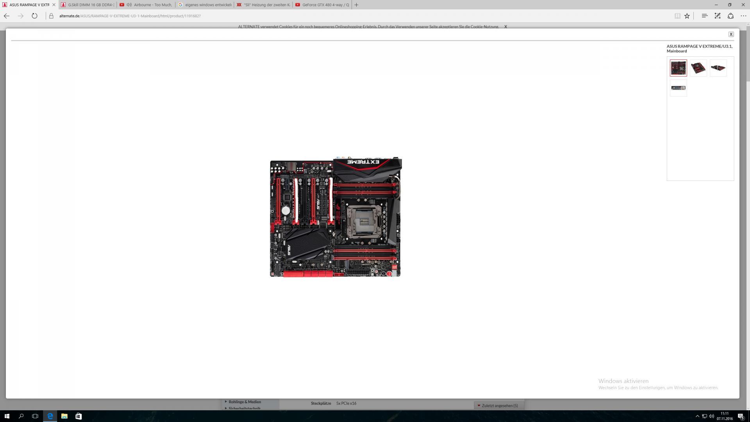The width and height of the screenshot is (750, 422).
Task: Add page to favorites star
Action: (x=687, y=16)
